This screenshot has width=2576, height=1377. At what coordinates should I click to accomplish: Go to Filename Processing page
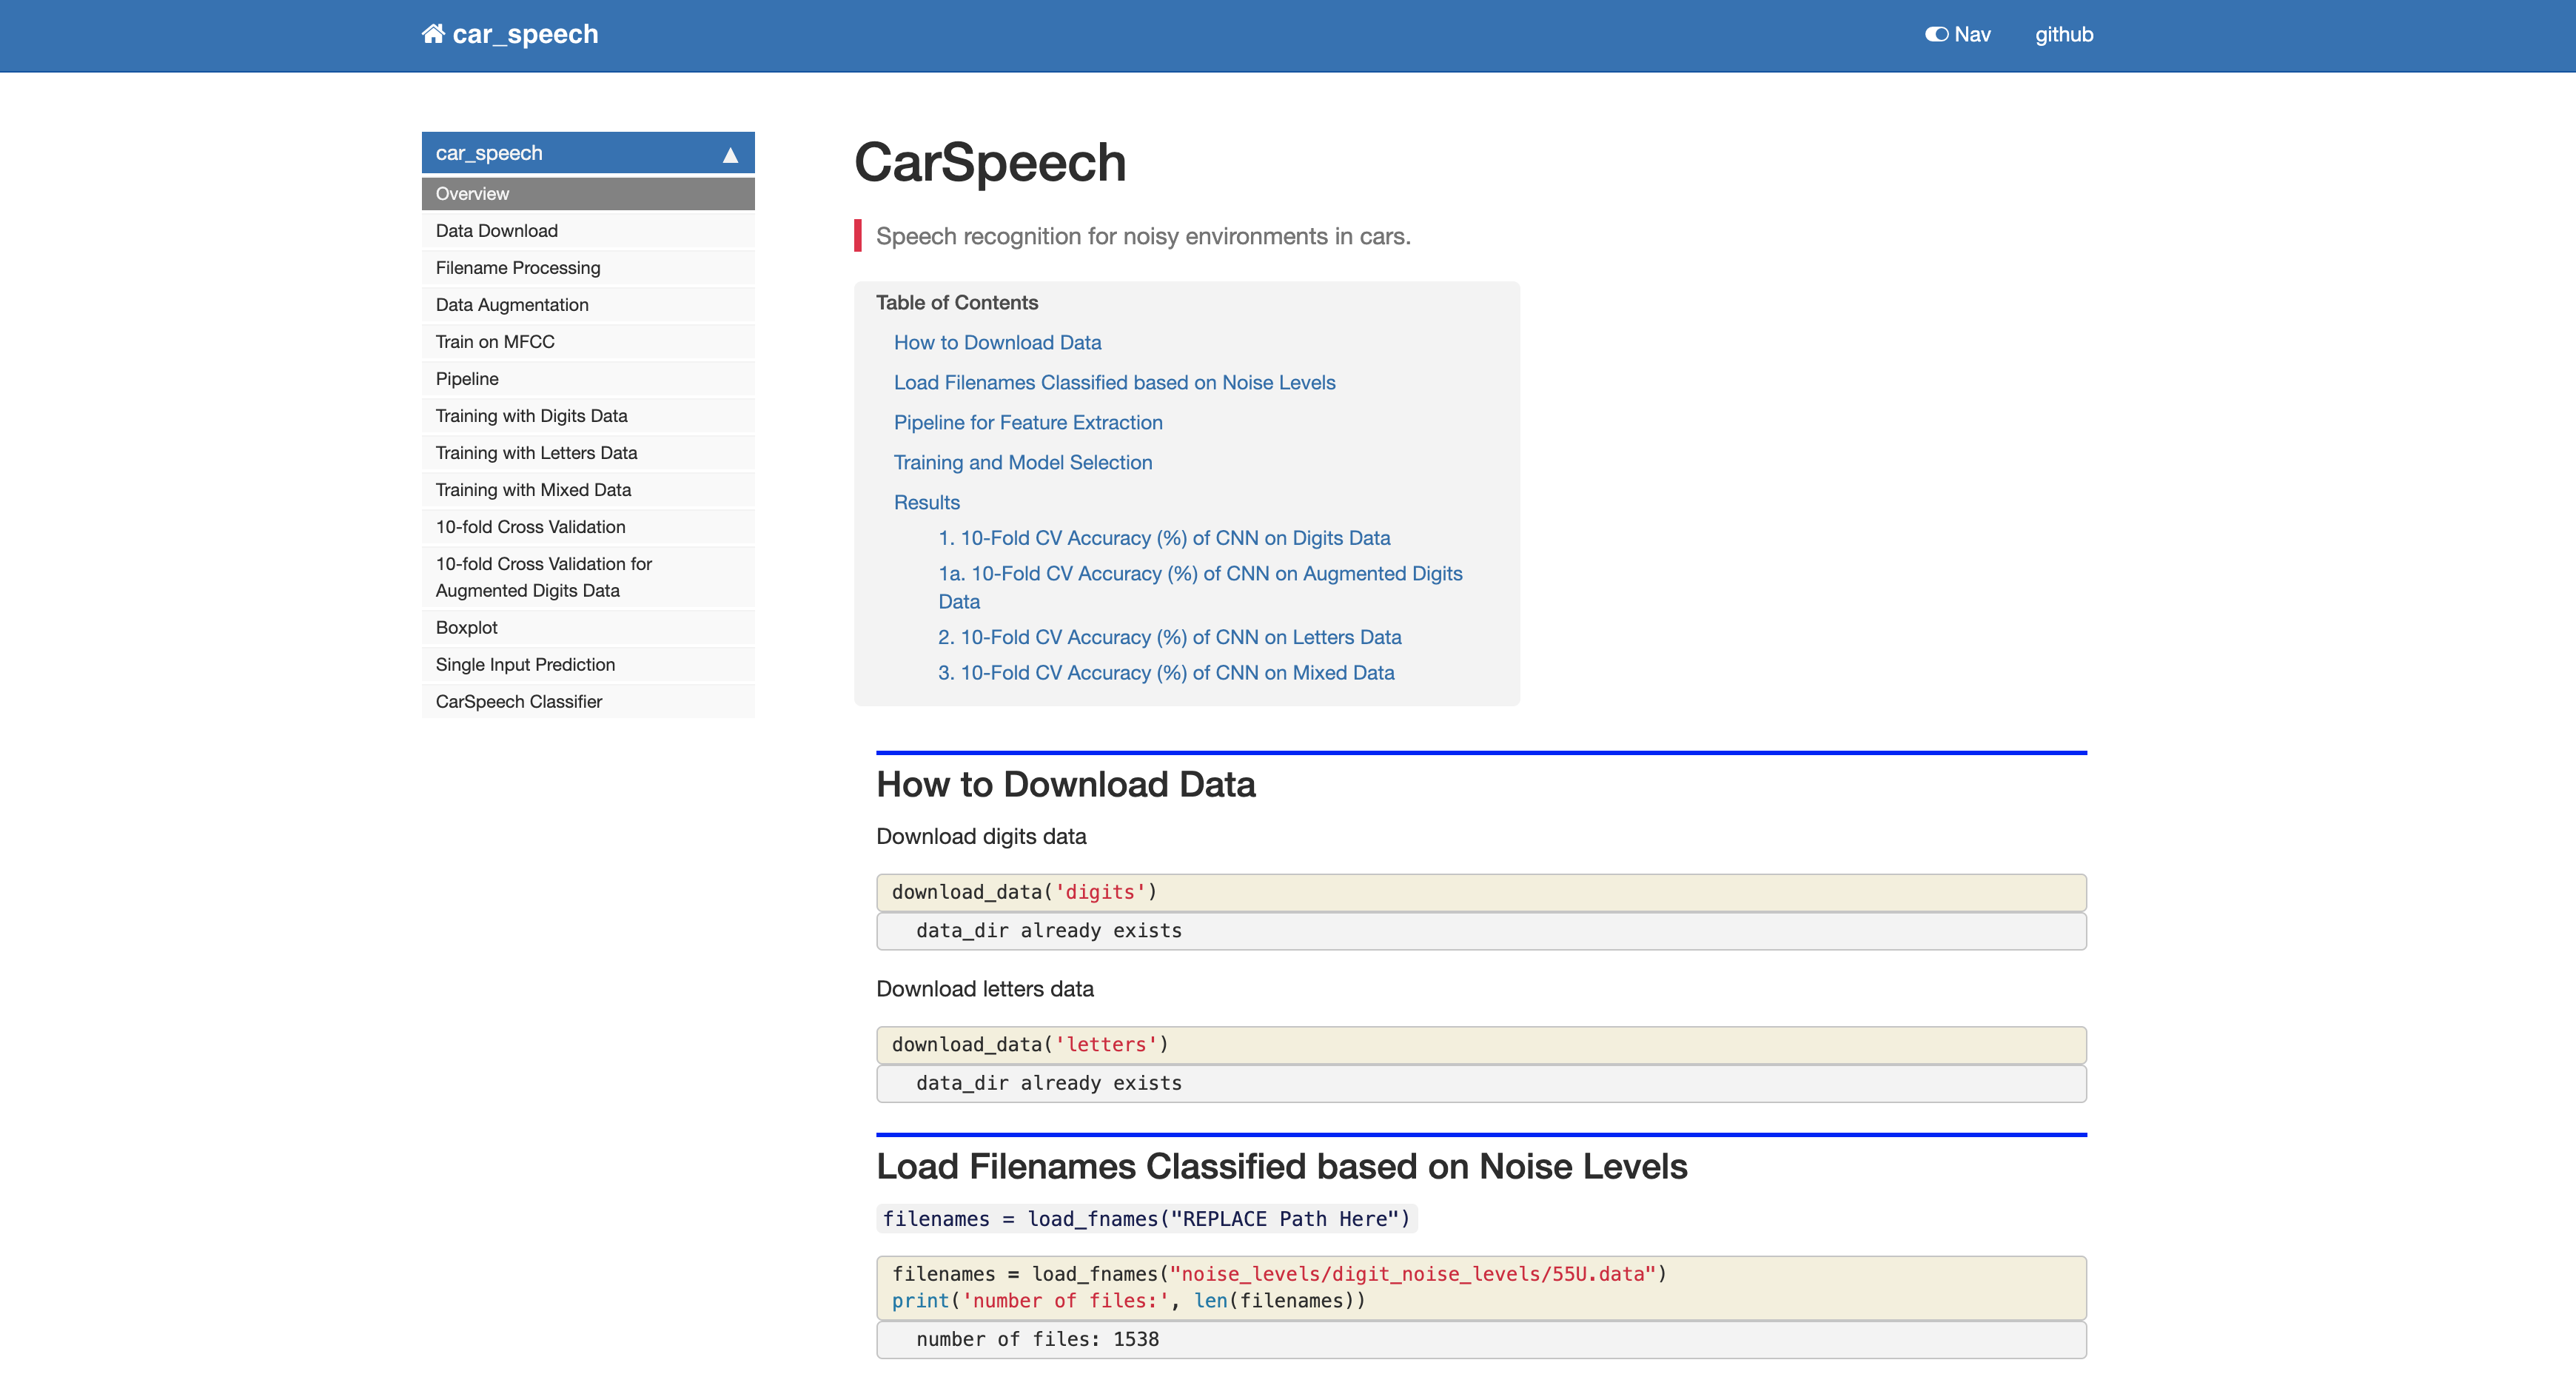coord(517,268)
